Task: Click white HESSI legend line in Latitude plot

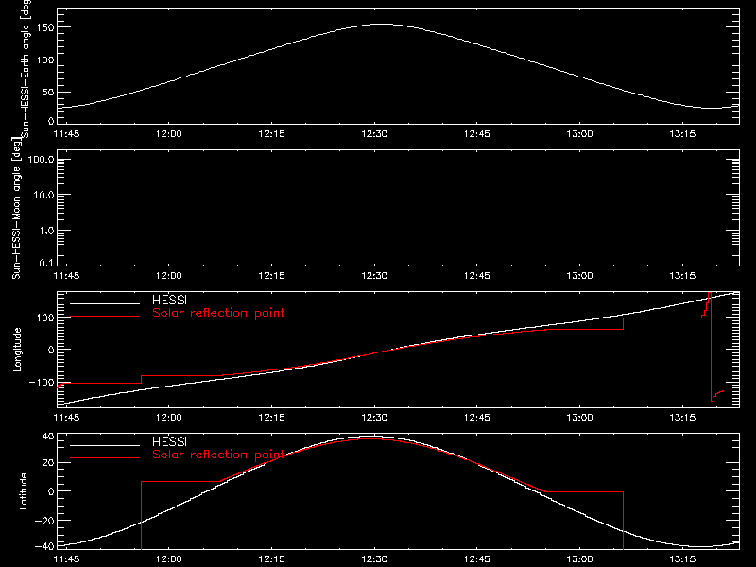Action: 105,445
